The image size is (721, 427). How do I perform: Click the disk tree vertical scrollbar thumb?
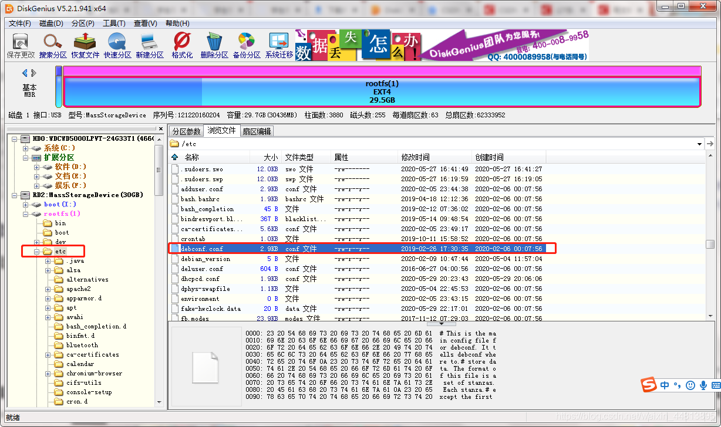pyautogui.click(x=159, y=170)
